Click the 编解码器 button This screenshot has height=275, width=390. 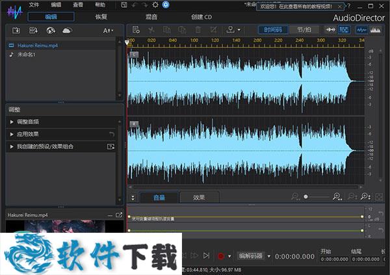[x=251, y=256]
